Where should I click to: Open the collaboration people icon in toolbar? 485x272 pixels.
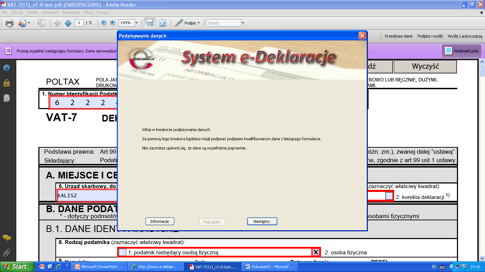22,23
